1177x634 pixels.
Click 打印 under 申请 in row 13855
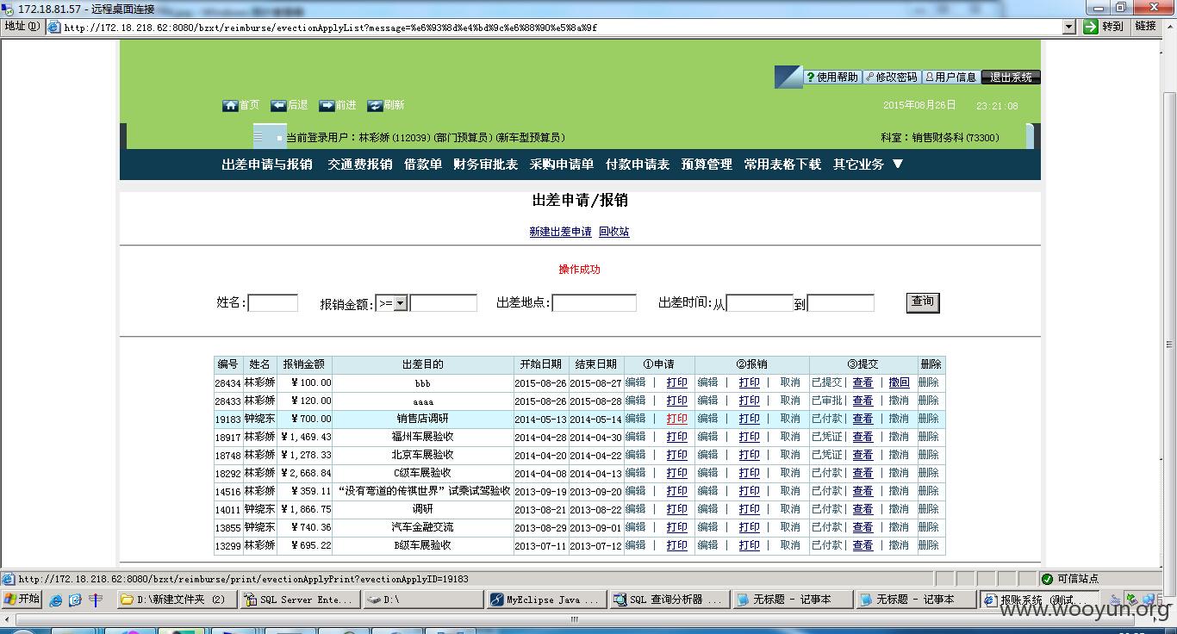(677, 527)
